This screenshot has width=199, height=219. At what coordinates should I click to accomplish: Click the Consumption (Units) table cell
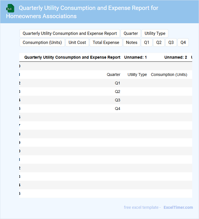[169, 75]
